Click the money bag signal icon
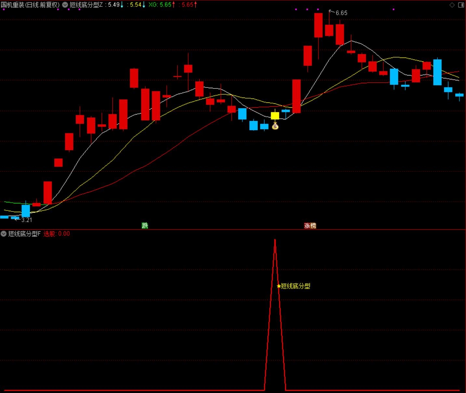Screen dimensions: 466x393 tap(275, 126)
